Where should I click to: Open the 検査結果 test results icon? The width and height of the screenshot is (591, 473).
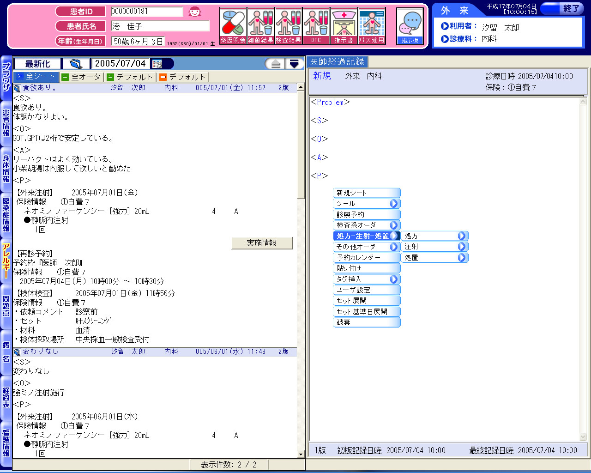tap(289, 26)
